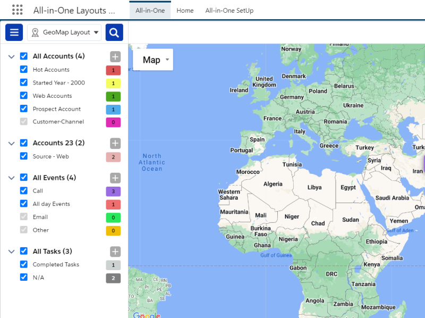Collapse the All Events section chevron
The width and height of the screenshot is (425, 318).
coord(11,178)
